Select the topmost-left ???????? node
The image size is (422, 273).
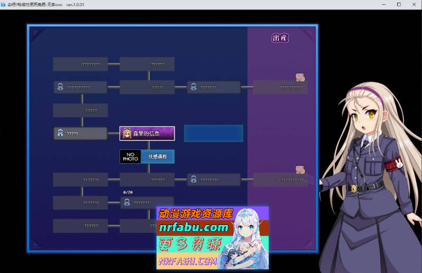click(80, 64)
